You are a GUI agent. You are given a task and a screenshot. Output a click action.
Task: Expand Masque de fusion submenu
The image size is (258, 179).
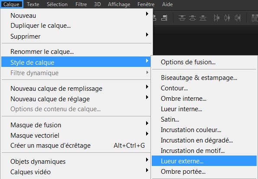click(76, 125)
